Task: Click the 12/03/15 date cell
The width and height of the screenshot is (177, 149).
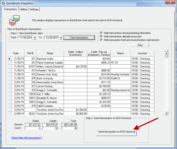Action: point(18,110)
